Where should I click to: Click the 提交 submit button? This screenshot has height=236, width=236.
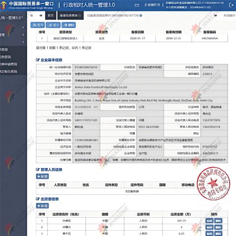pyautogui.click(x=53, y=25)
